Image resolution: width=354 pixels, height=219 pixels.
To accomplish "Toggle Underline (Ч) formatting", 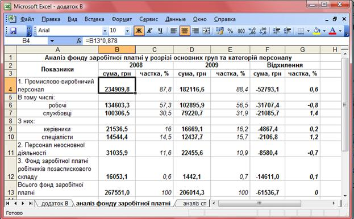I will (x=160, y=31).
